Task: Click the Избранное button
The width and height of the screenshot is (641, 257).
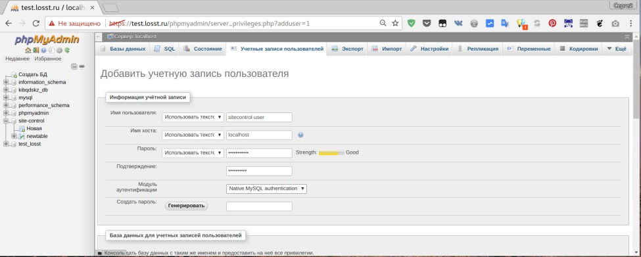Action: pos(48,59)
